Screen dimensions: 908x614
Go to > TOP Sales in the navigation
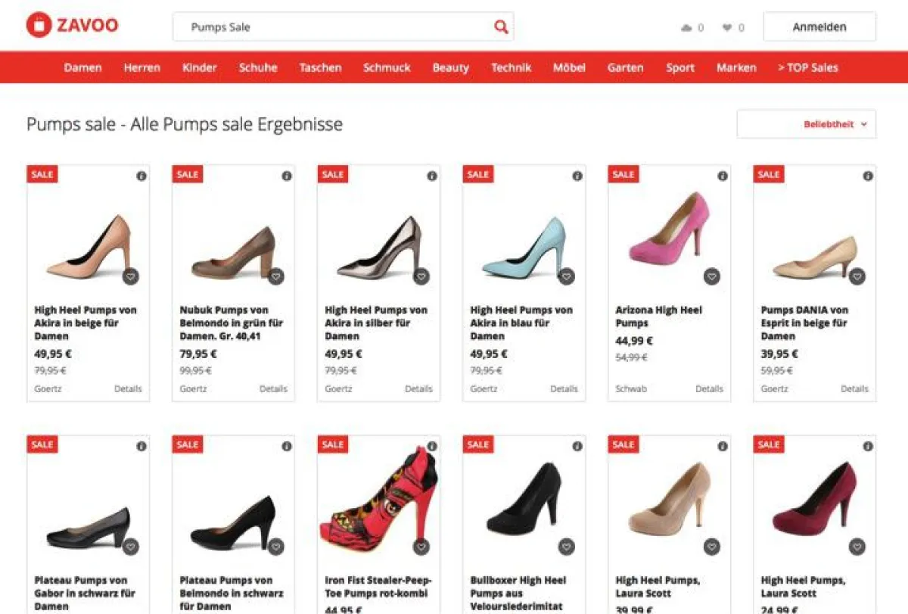point(807,67)
